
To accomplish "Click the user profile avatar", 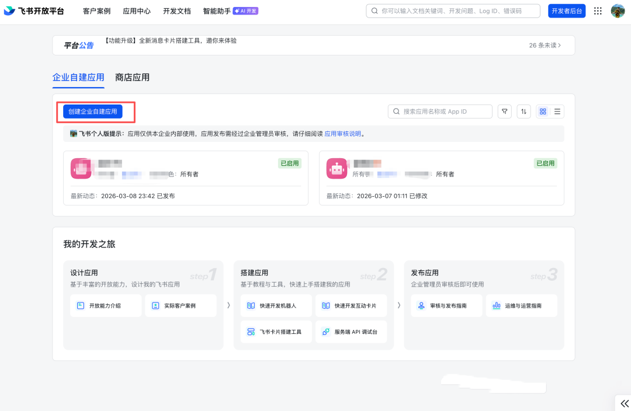I will tap(618, 11).
